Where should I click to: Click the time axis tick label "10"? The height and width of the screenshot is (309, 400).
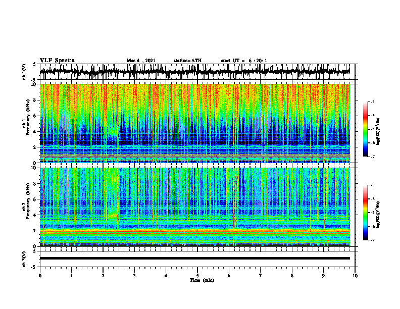click(x=355, y=276)
